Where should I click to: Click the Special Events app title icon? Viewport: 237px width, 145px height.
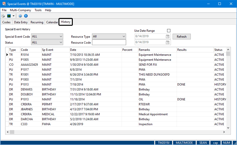(x=3, y=4)
